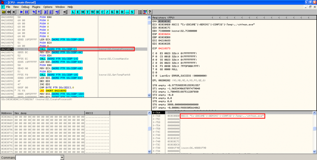Open Log window with L button

tap(73, 12)
